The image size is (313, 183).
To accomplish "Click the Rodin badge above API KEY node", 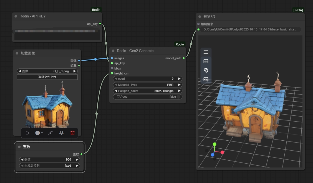I will [x=96, y=10].
